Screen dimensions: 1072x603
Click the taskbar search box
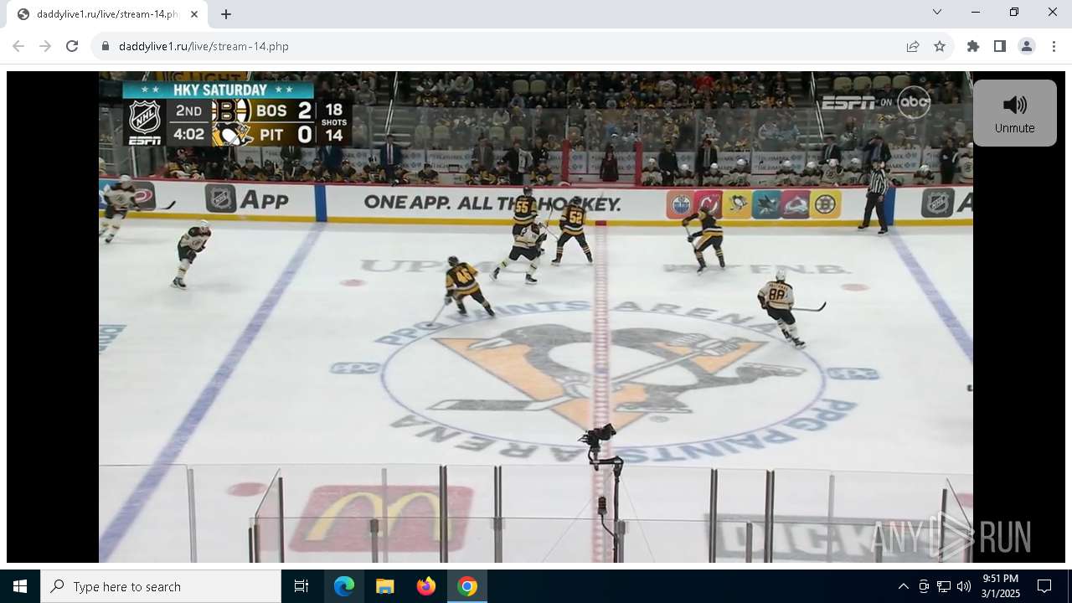point(161,586)
